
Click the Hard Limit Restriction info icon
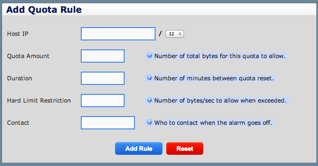[150, 100]
